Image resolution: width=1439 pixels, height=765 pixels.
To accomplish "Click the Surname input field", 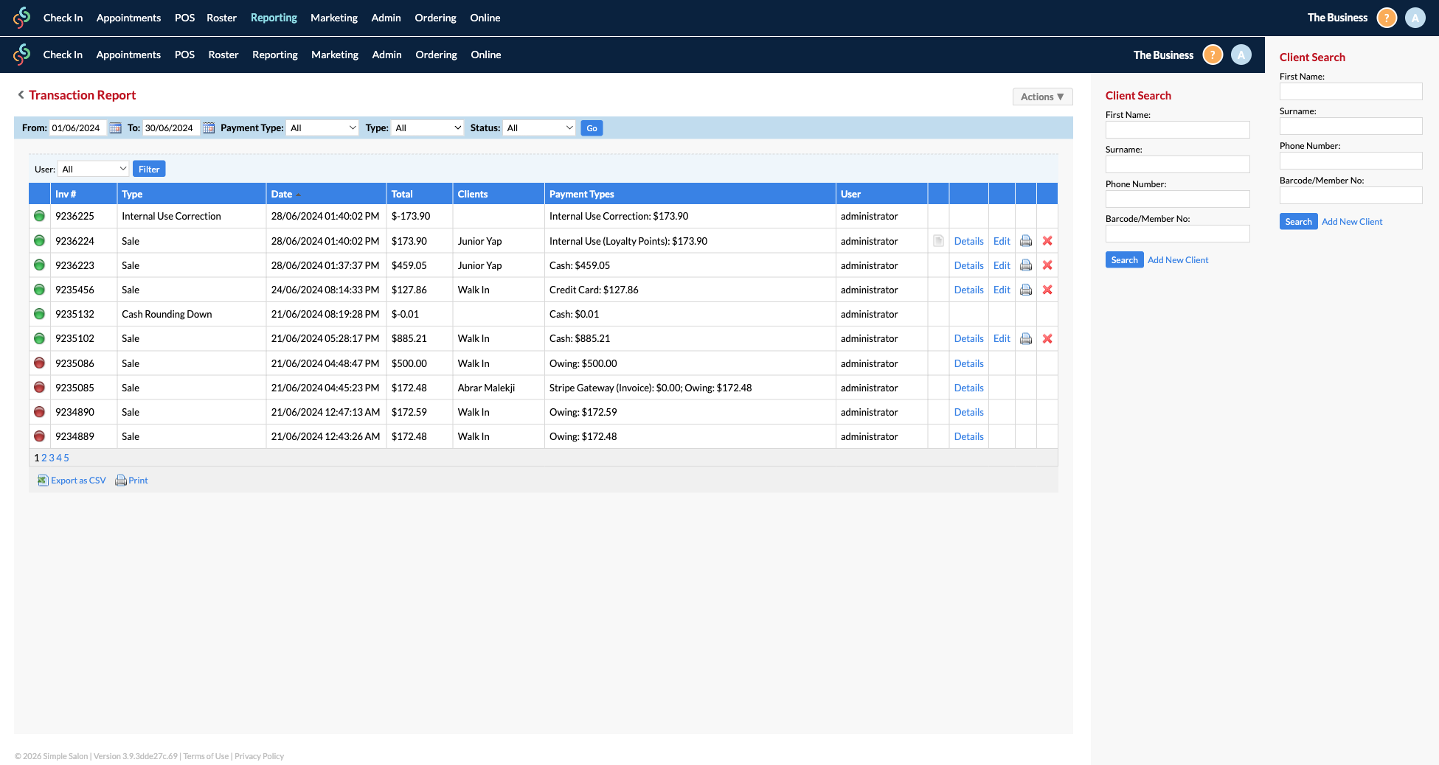I will click(1178, 164).
